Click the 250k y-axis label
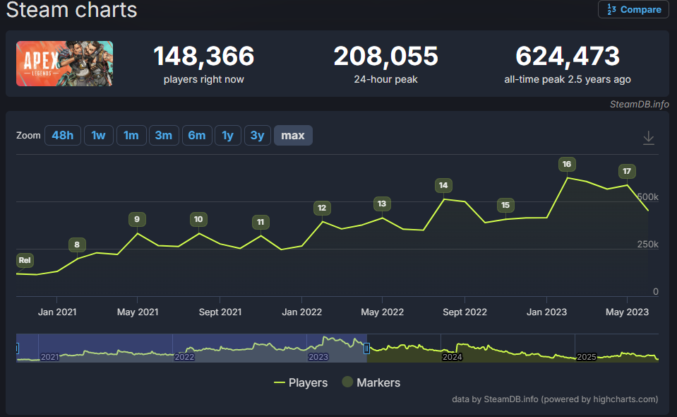Image resolution: width=677 pixels, height=417 pixels. click(x=647, y=244)
